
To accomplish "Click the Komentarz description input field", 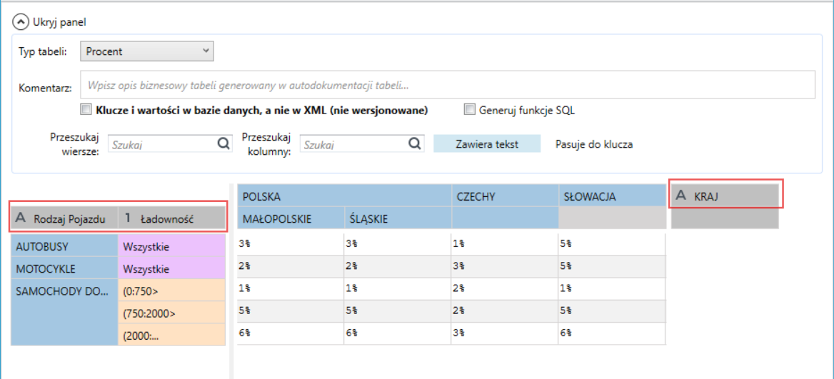I will point(448,85).
